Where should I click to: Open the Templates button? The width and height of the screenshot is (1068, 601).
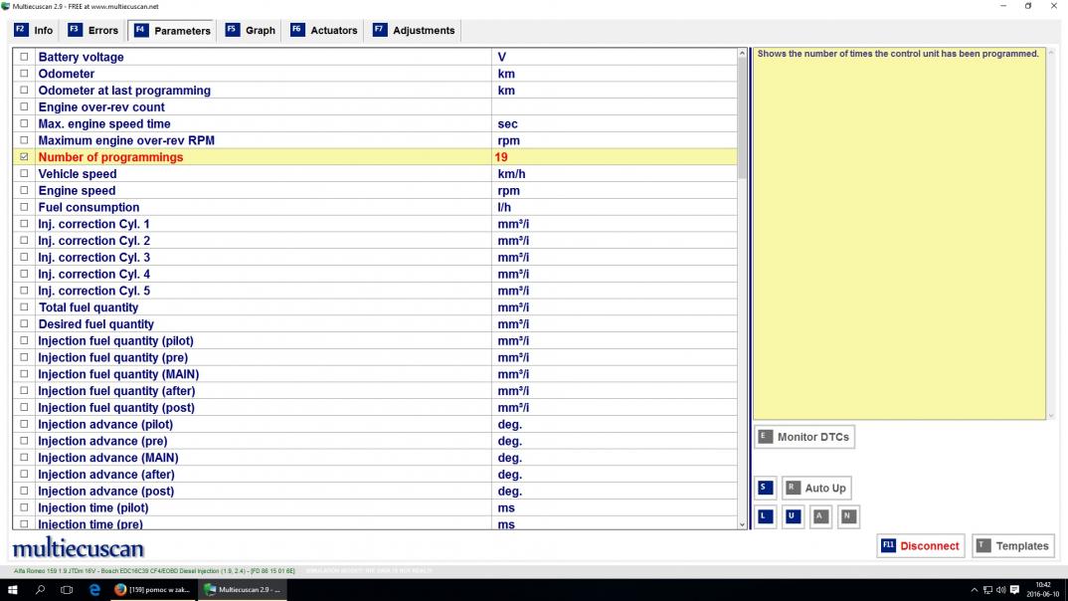coord(1013,546)
